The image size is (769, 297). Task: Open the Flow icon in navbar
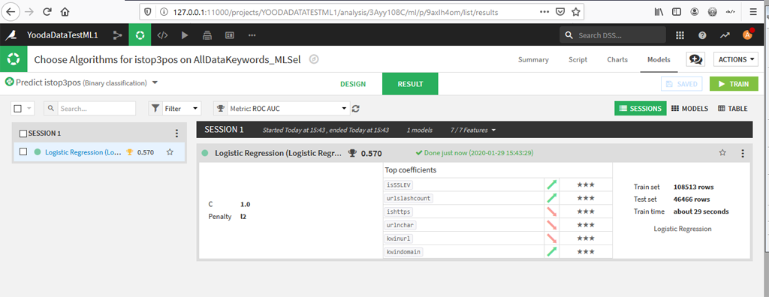[x=117, y=34]
